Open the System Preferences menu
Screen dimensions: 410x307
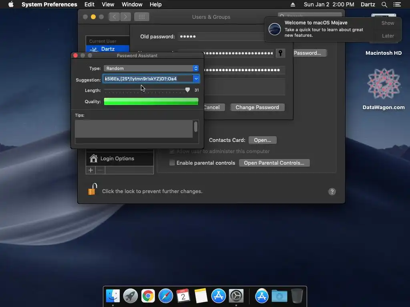point(49,4)
